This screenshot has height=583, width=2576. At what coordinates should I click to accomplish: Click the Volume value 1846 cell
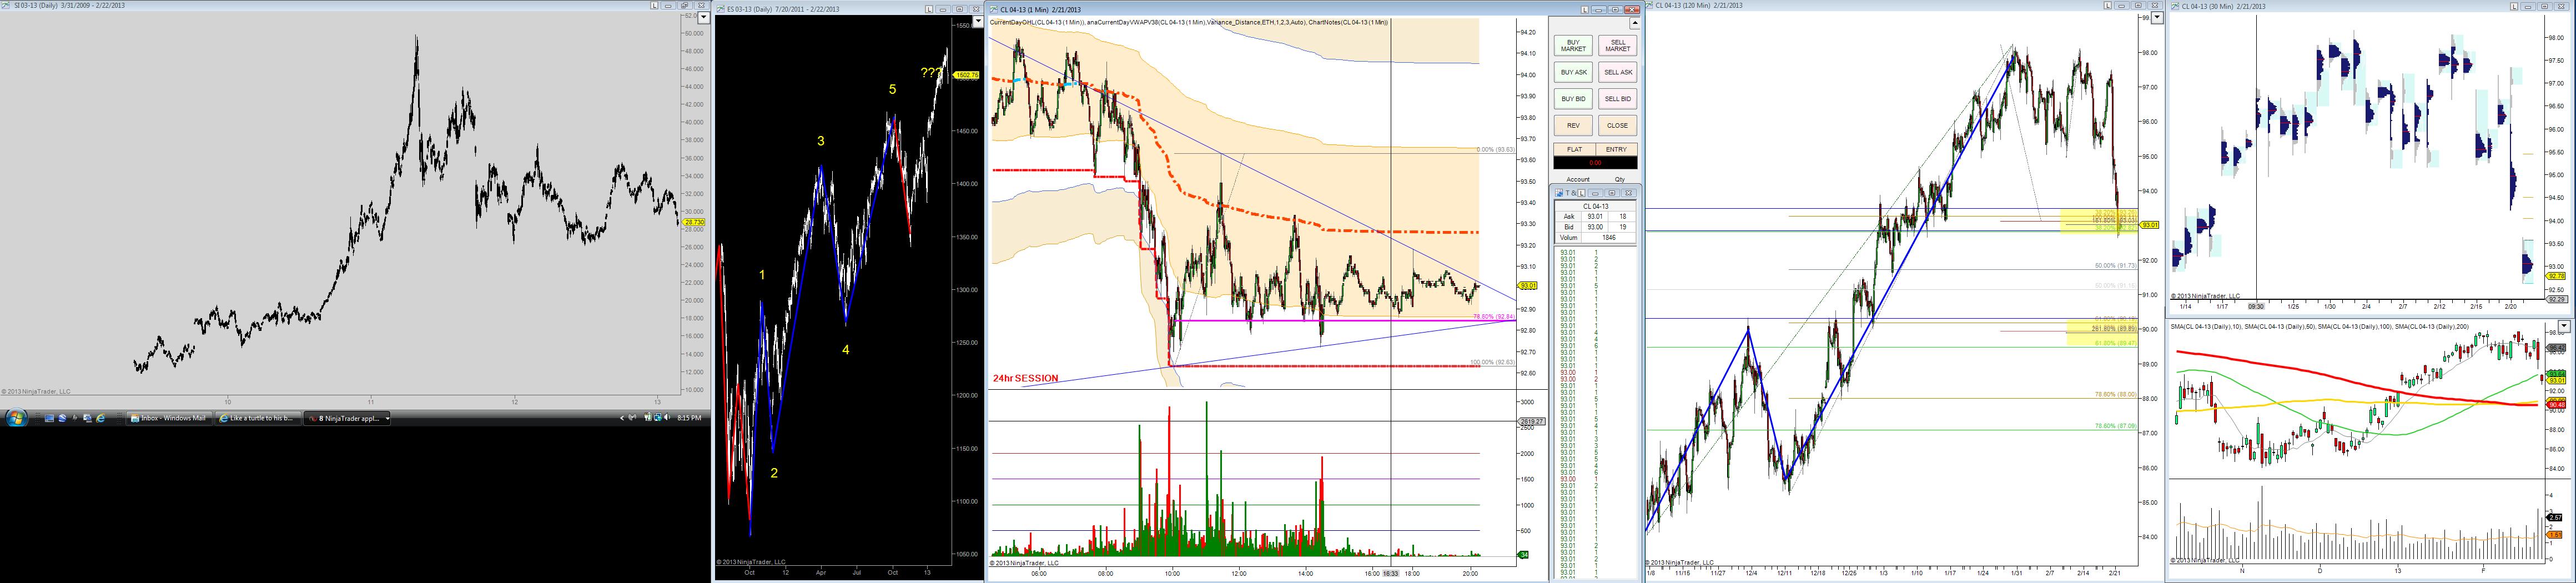click(1609, 238)
